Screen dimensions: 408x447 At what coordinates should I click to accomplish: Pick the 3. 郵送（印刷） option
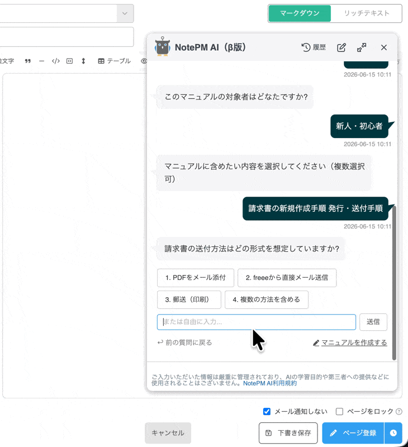[189, 299]
